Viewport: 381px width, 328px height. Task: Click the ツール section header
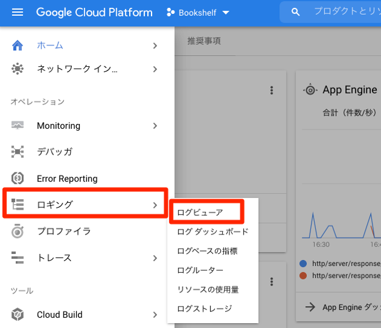tap(22, 291)
